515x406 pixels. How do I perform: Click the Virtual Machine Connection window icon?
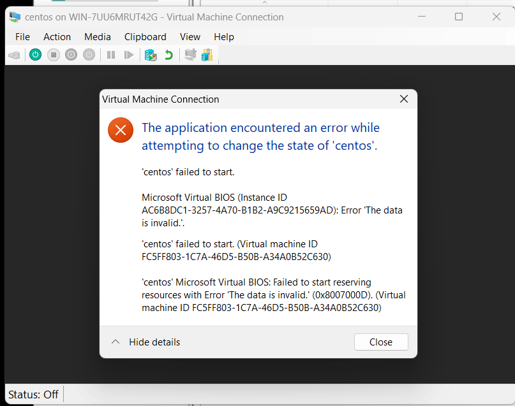point(15,17)
